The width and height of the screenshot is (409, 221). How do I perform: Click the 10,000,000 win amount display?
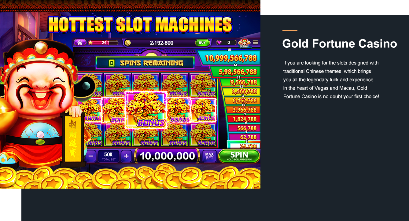(167, 156)
